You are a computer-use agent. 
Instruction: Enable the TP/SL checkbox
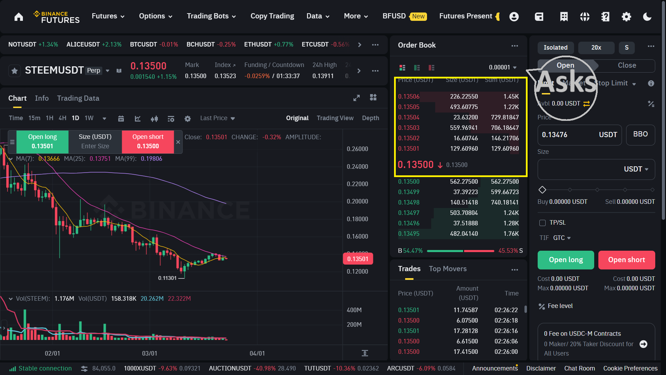[543, 223]
